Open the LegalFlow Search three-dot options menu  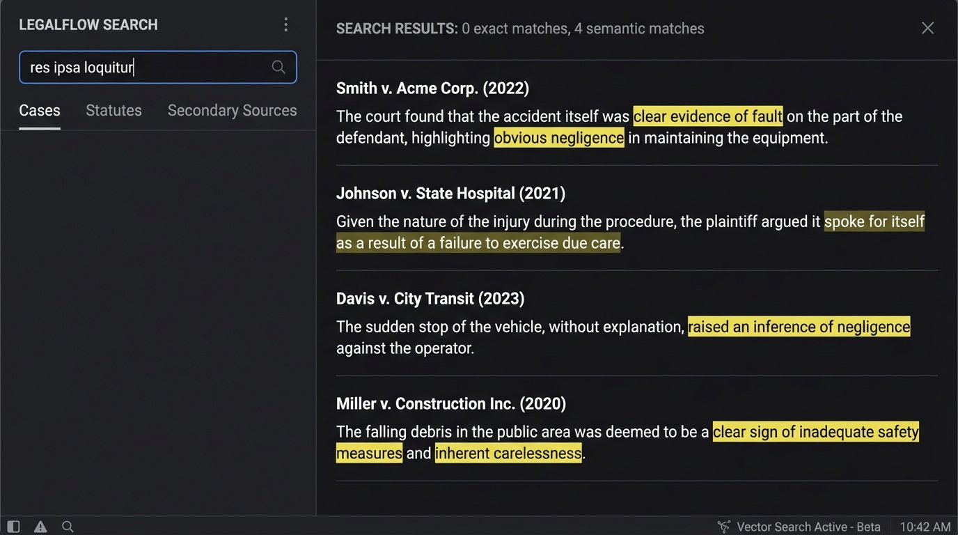point(285,25)
